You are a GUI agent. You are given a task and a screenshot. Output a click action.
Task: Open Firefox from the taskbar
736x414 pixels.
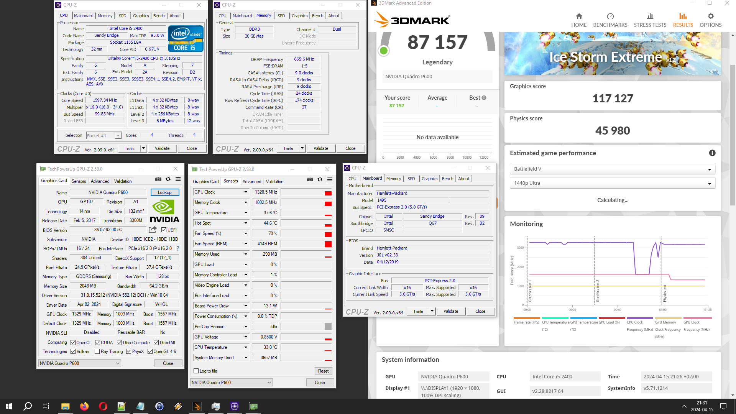pyautogui.click(x=84, y=406)
